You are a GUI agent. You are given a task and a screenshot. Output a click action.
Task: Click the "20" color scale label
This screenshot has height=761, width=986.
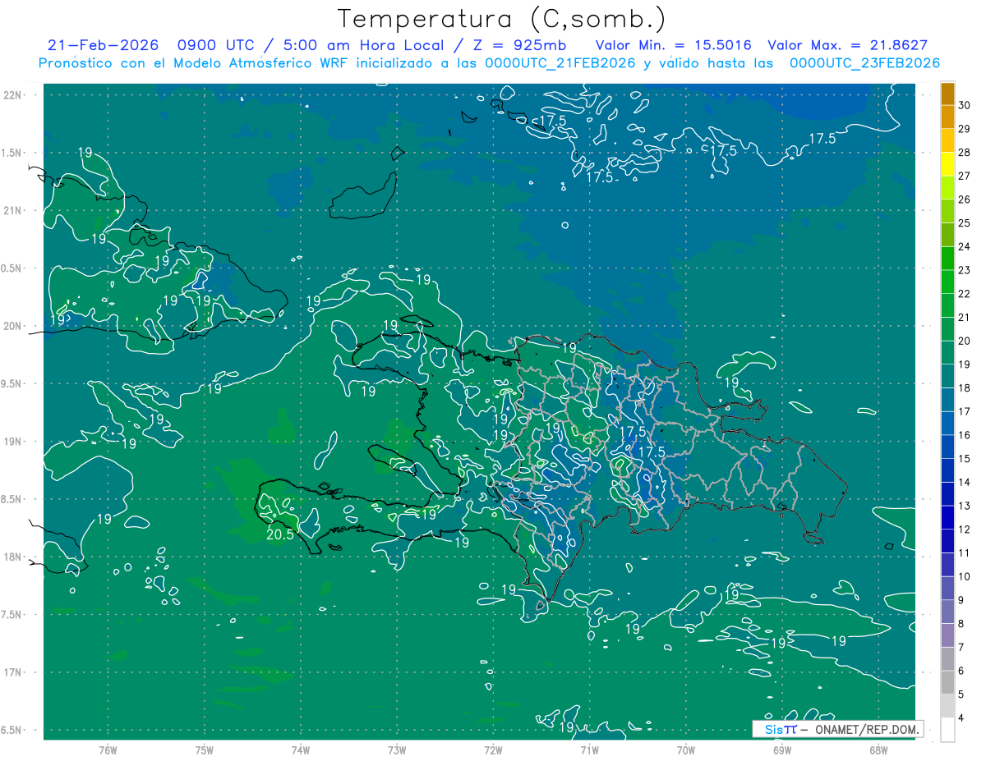coord(965,341)
